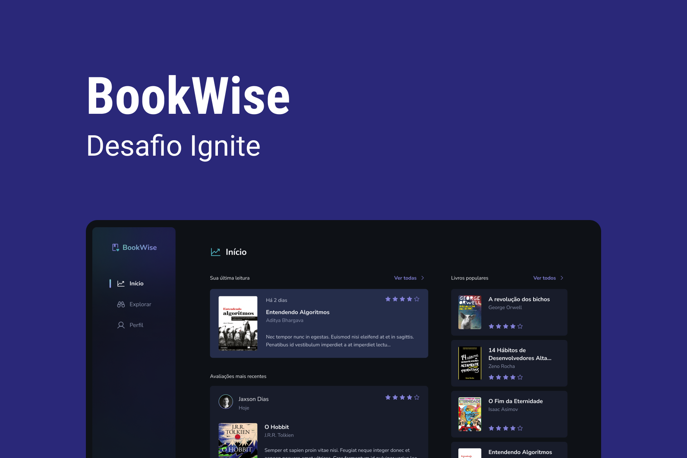Click Sua última leitura label
Viewport: 687px width, 458px height.
coord(230,278)
